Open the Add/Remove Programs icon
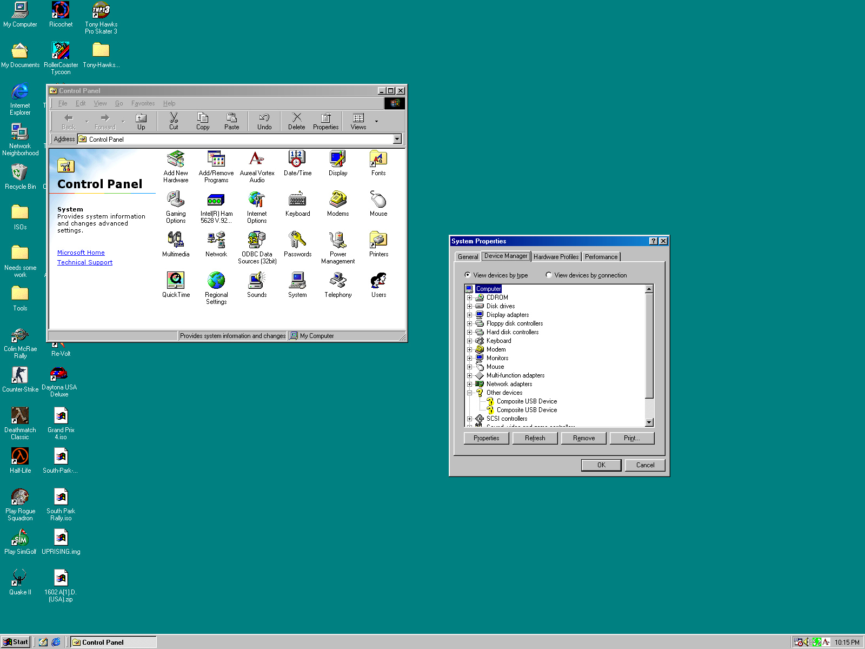Screen dimensions: 865x649 [x=216, y=160]
